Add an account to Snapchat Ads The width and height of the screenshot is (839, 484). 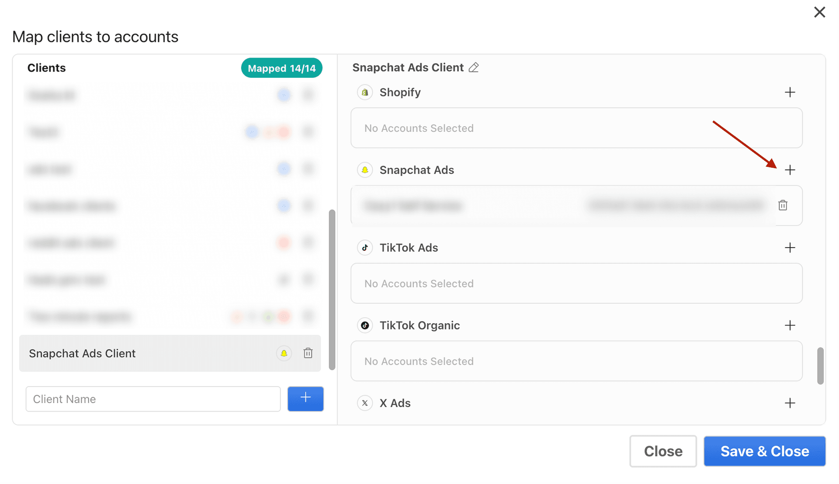tap(790, 170)
